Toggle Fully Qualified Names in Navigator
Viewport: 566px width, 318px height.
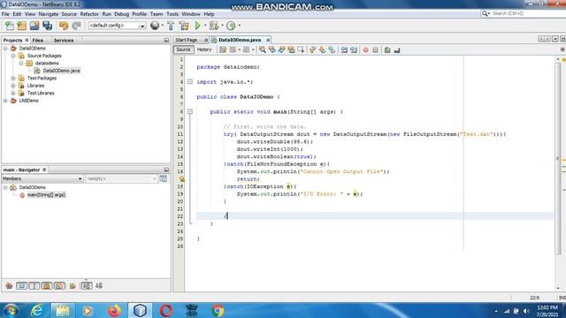click(73, 286)
